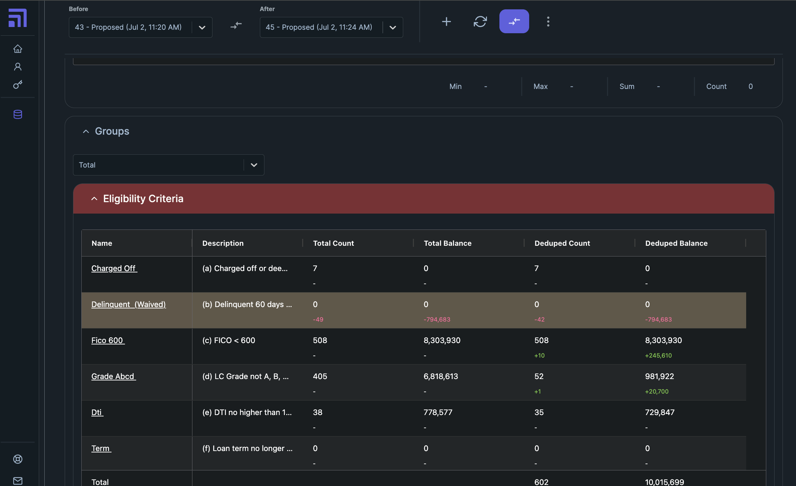Sort by Total Balance column header
796x486 pixels.
(x=447, y=243)
